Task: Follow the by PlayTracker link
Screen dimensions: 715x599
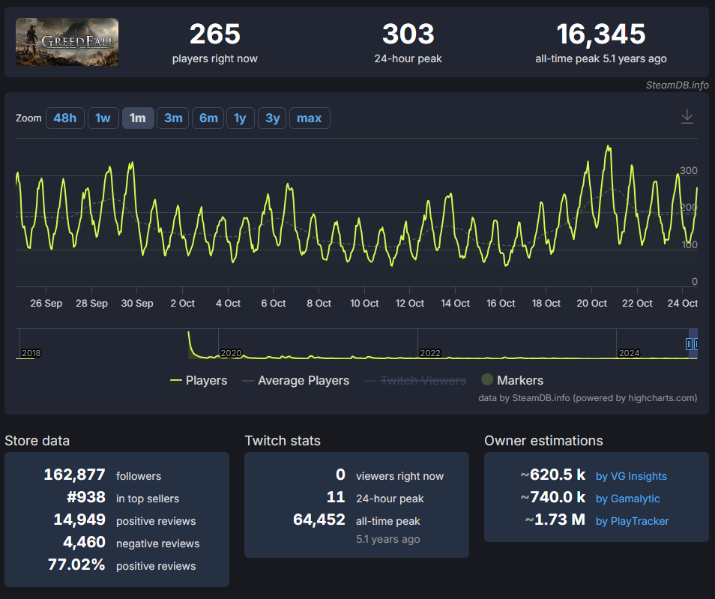Action: [632, 521]
